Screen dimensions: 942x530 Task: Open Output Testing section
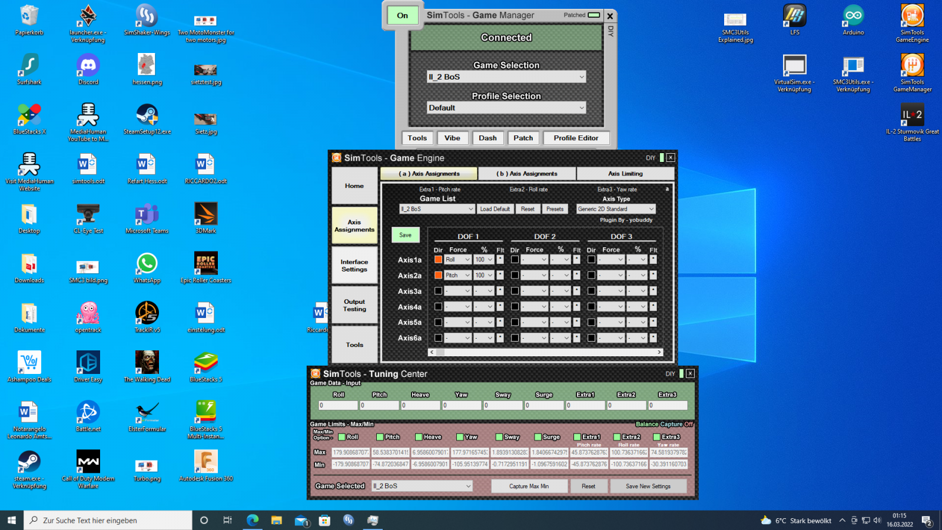point(354,305)
